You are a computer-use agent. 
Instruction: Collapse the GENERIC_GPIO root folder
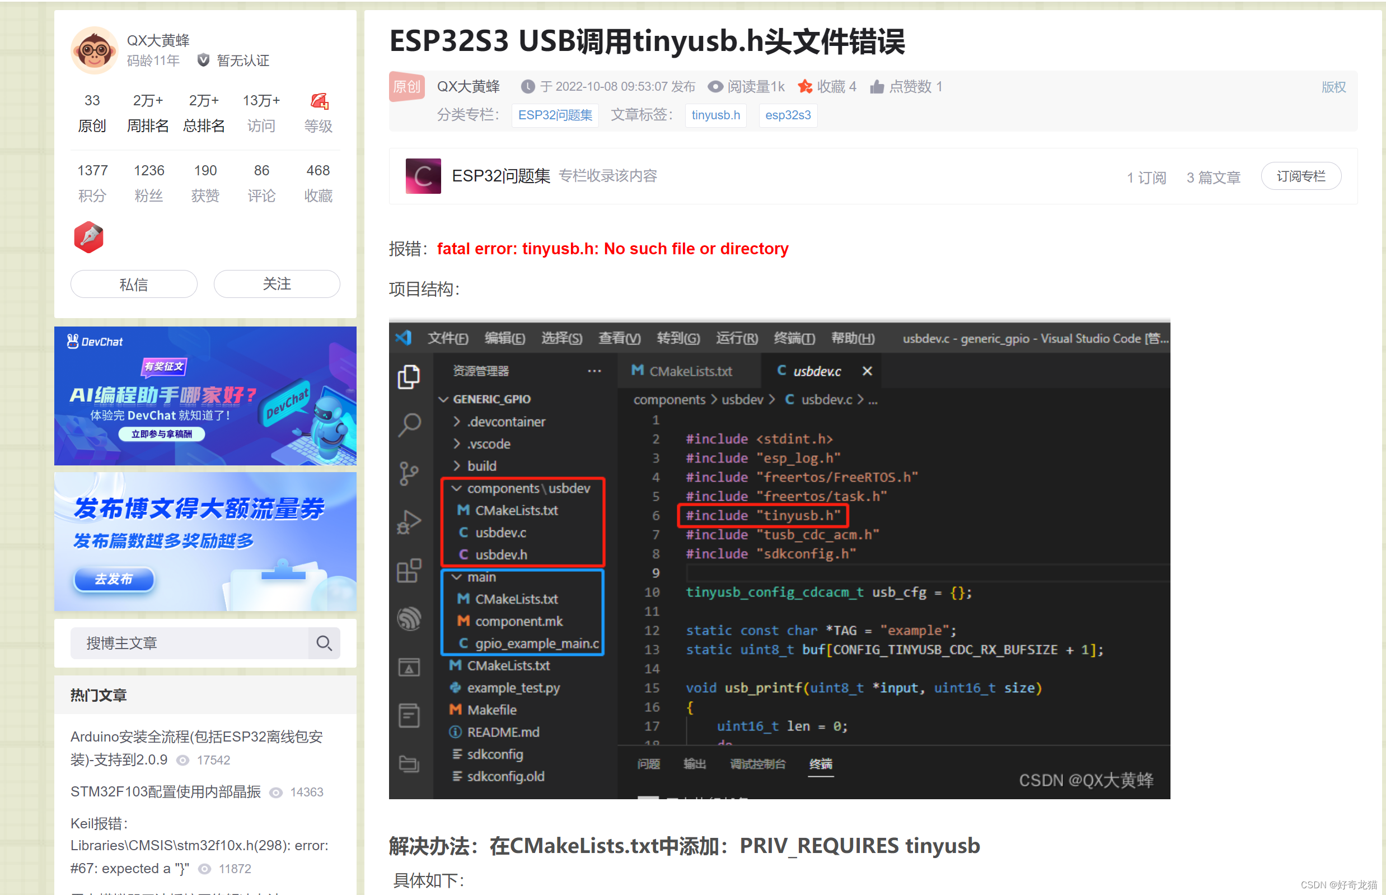point(443,399)
